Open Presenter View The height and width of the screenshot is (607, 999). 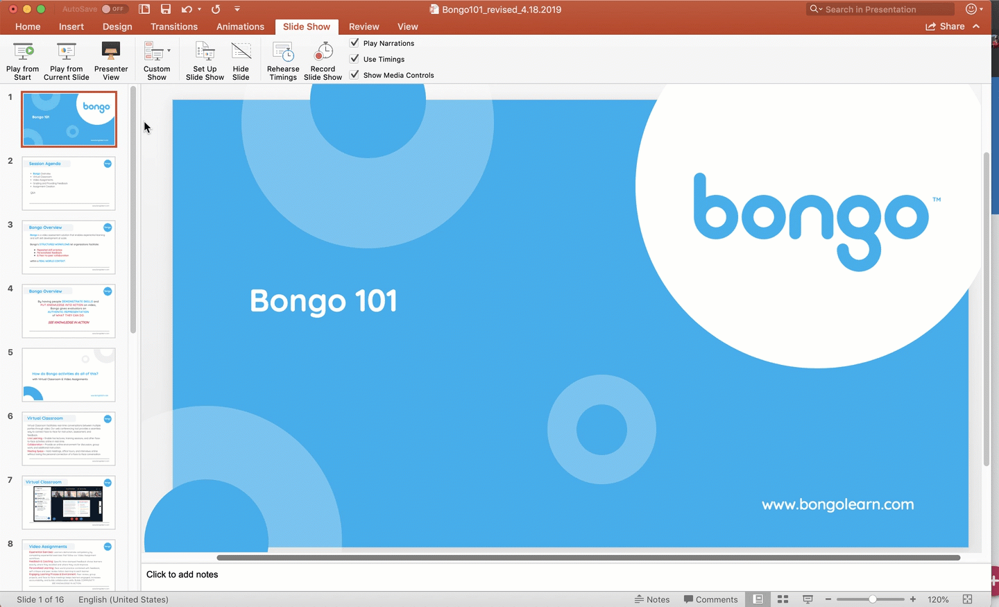pos(111,52)
